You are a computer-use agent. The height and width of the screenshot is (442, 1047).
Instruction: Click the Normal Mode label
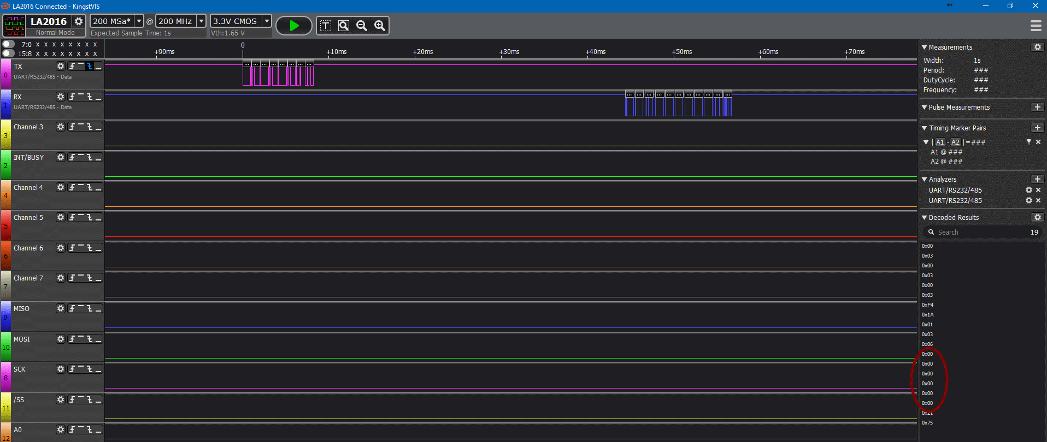[x=55, y=33]
